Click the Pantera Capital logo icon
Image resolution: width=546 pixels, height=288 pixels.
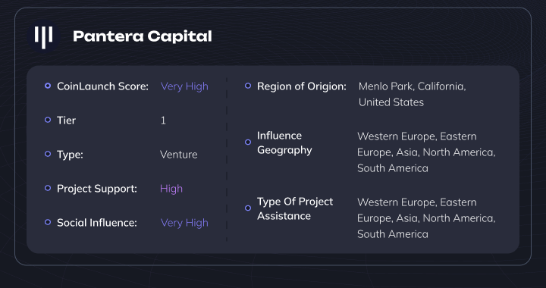pos(43,36)
